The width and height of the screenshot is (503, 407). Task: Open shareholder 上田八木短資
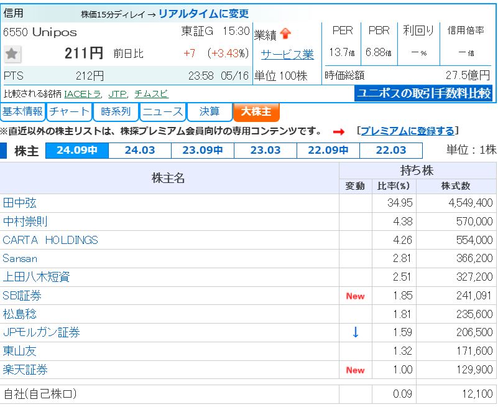[36, 277]
